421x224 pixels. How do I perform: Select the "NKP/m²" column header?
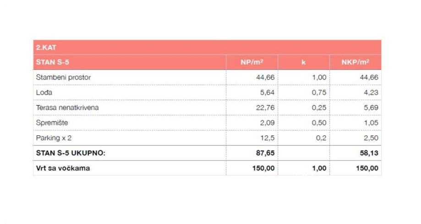tap(355, 62)
